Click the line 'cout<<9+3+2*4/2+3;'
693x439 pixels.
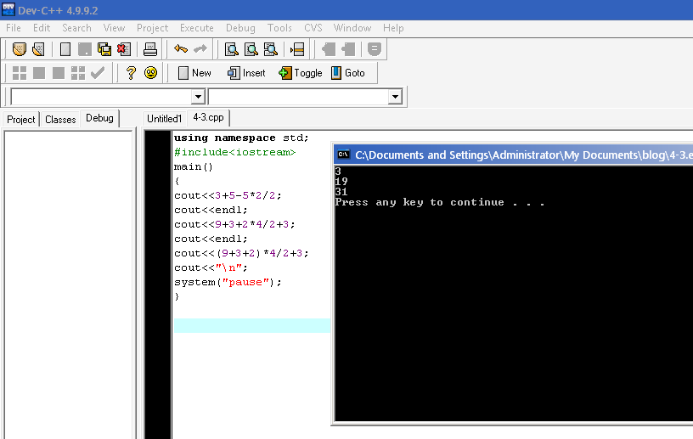[x=234, y=224]
